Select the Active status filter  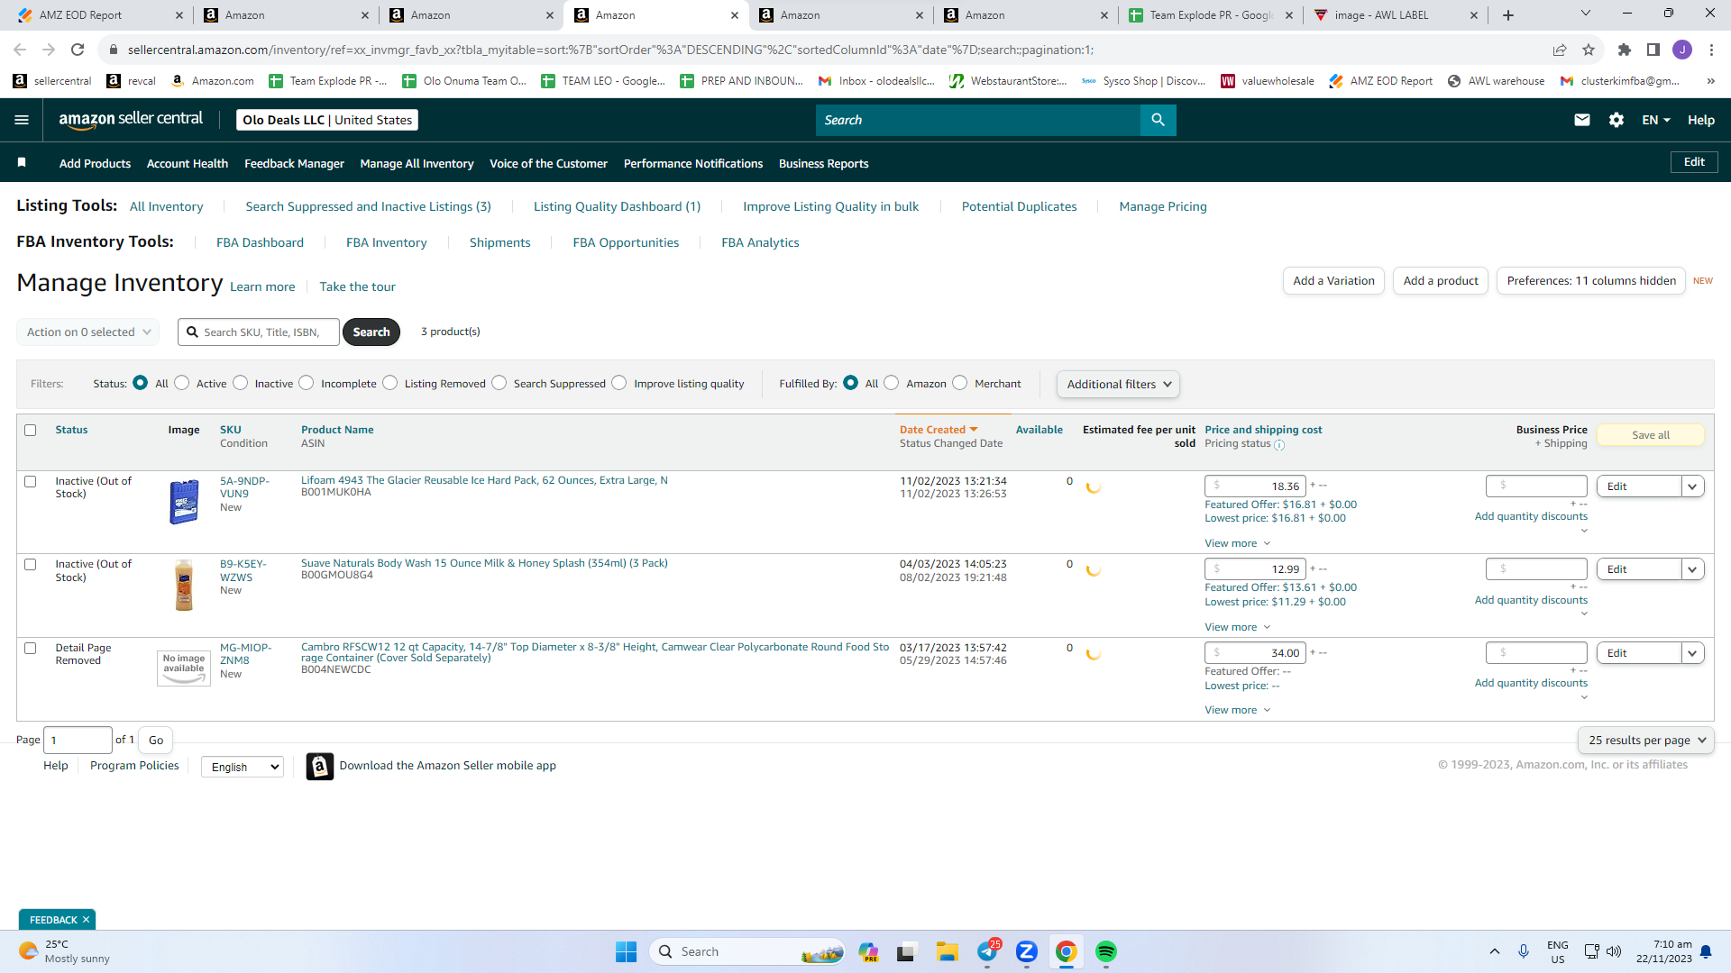coord(182,383)
